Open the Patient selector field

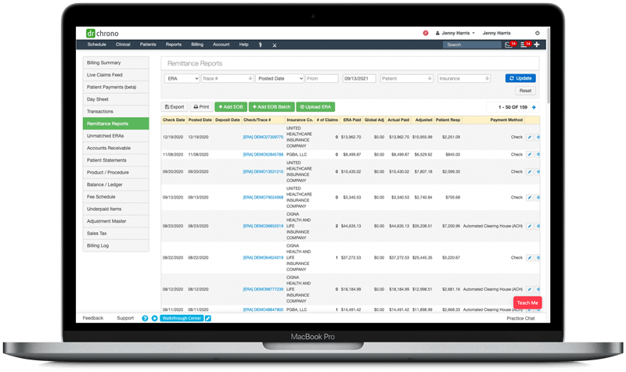click(x=406, y=79)
